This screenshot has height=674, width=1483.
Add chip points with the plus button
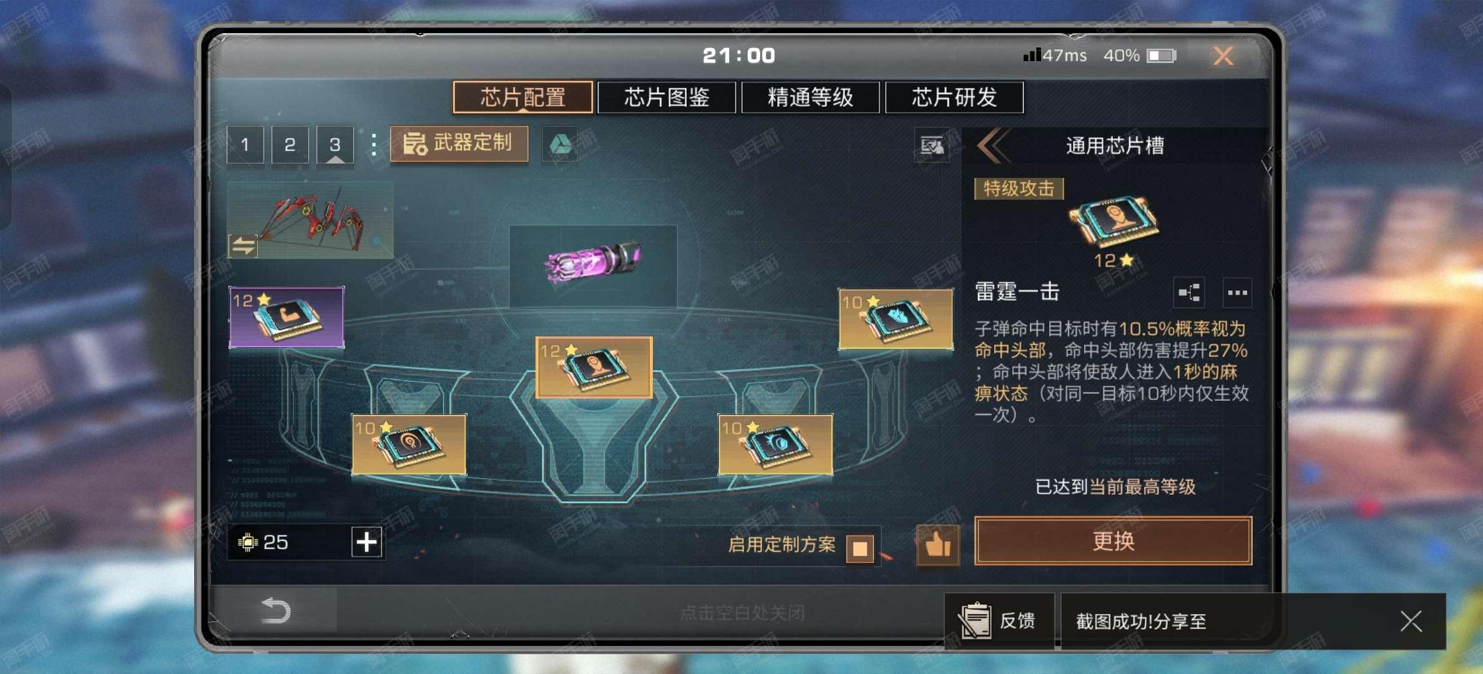point(367,542)
